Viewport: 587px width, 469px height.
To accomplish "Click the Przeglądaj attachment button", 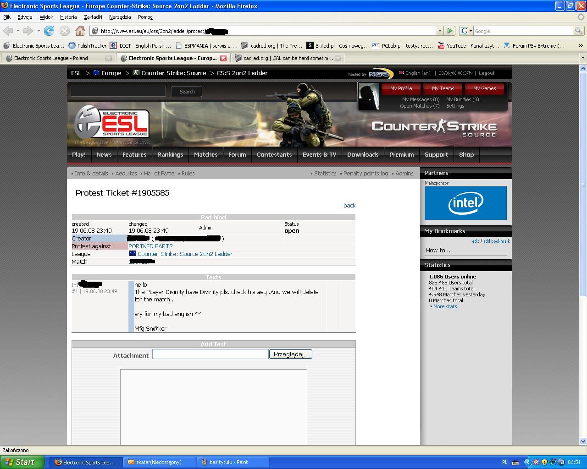I will tap(290, 354).
